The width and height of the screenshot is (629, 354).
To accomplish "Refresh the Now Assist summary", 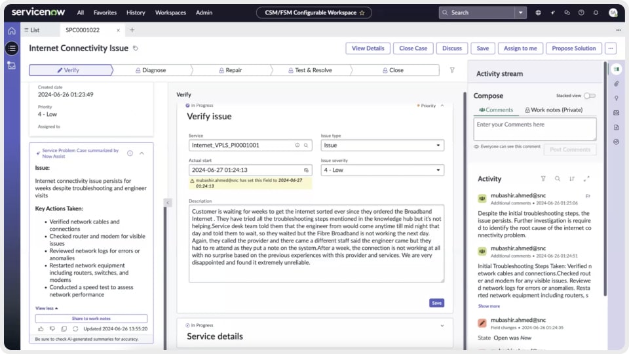I will 75,328.
